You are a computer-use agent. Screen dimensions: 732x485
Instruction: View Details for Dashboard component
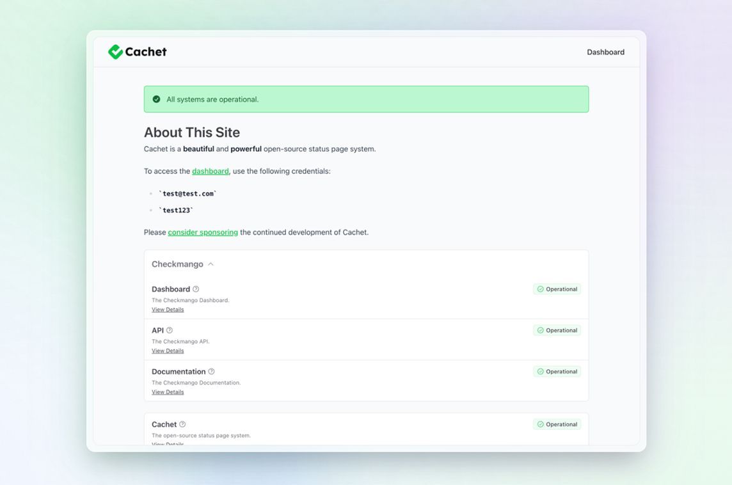point(168,310)
